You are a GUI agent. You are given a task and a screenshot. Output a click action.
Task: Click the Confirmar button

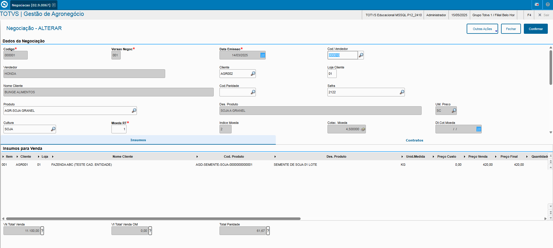point(536,29)
